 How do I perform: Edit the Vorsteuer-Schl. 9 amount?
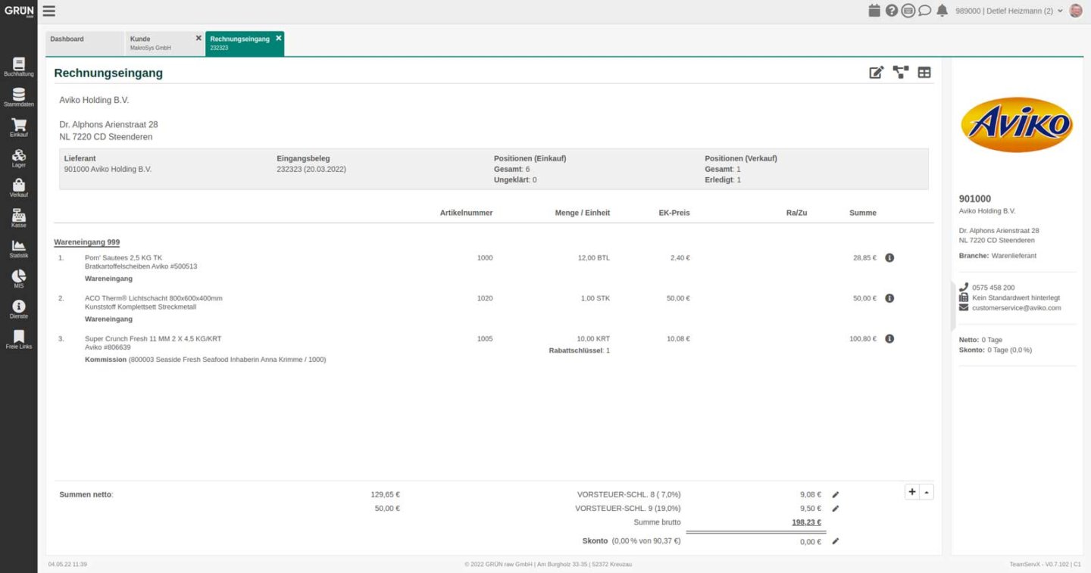coord(836,509)
